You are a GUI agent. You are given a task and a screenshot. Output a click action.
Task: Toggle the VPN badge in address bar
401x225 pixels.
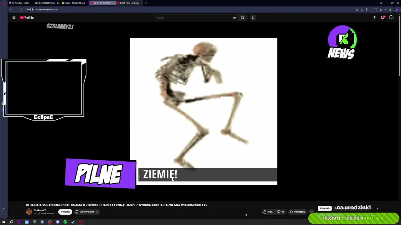28,9
